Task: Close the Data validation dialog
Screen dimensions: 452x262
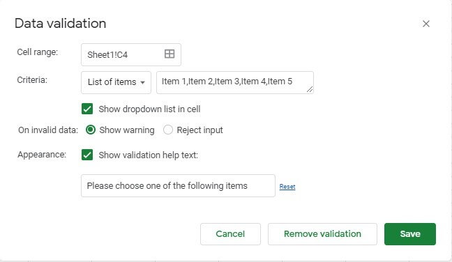Action: (x=426, y=24)
